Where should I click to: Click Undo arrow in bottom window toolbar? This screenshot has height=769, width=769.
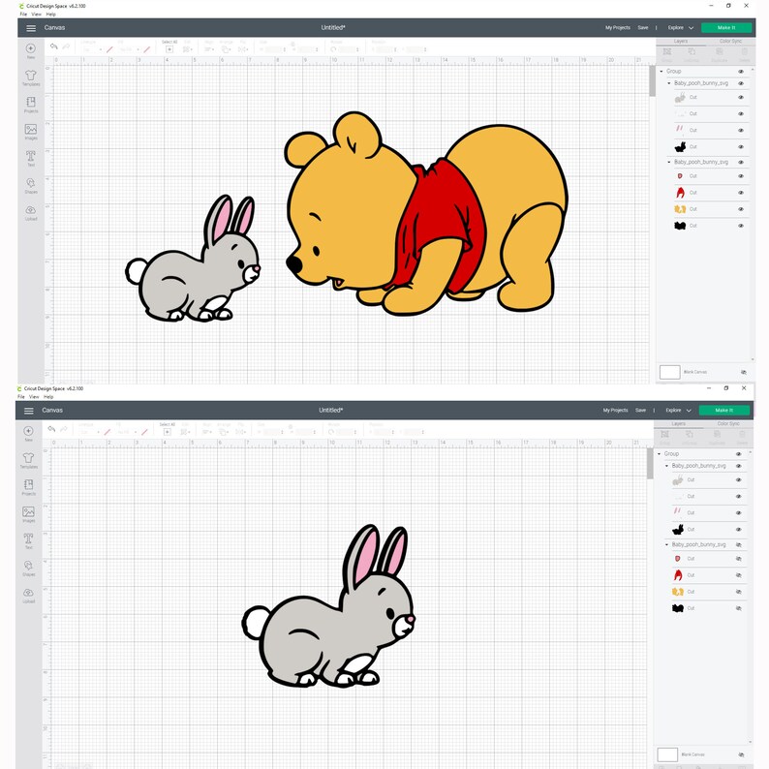pos(51,429)
